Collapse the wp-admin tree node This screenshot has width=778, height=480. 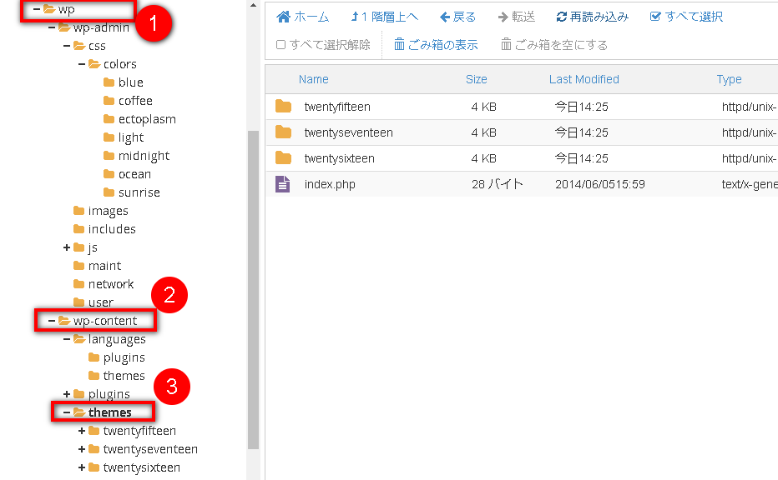click(52, 27)
